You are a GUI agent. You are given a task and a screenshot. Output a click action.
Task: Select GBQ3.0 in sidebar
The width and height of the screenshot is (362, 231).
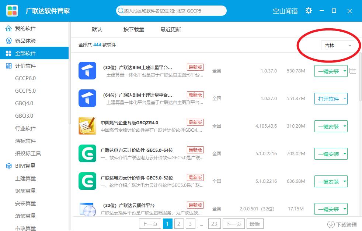24,115
